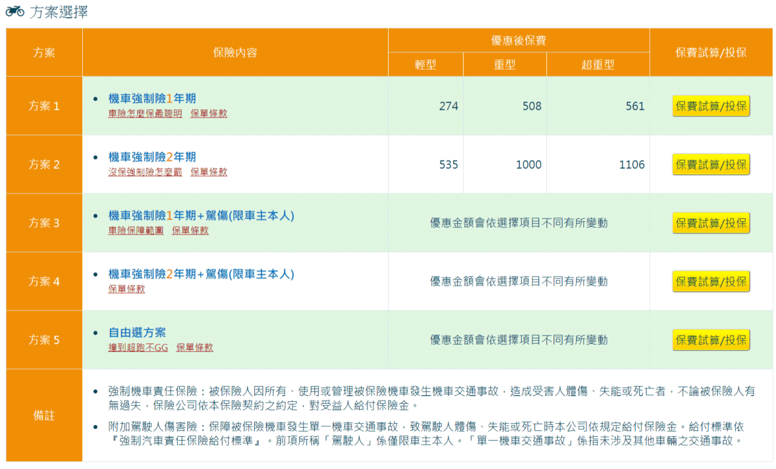Open the 車險怎麼保最聰明 link
The width and height of the screenshot is (776, 469).
(145, 113)
